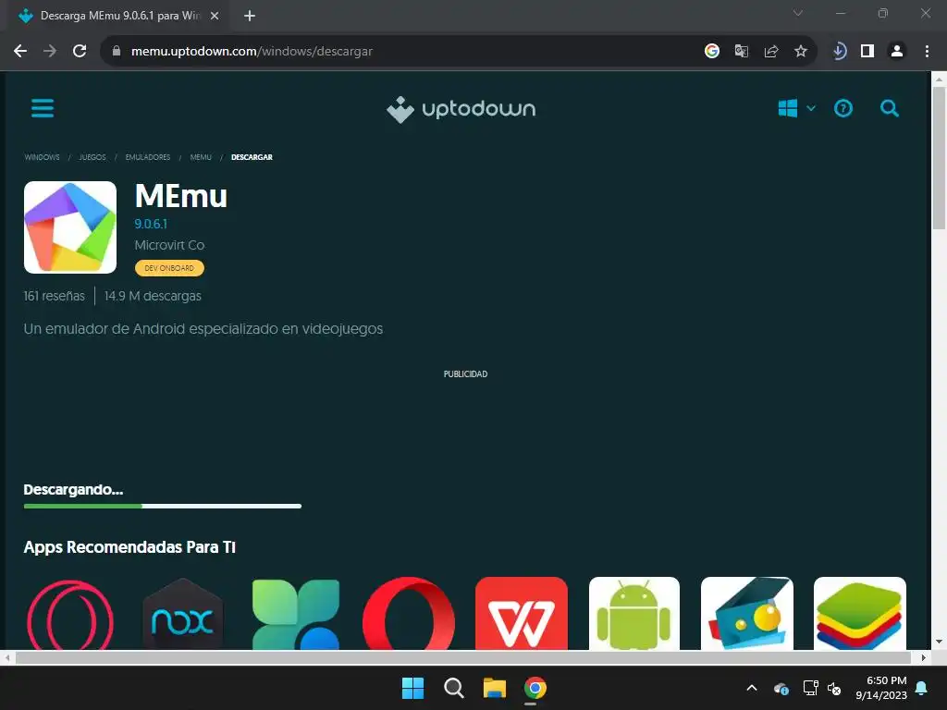947x710 pixels.
Task: Click the MEmu app icon
Action: 70,227
